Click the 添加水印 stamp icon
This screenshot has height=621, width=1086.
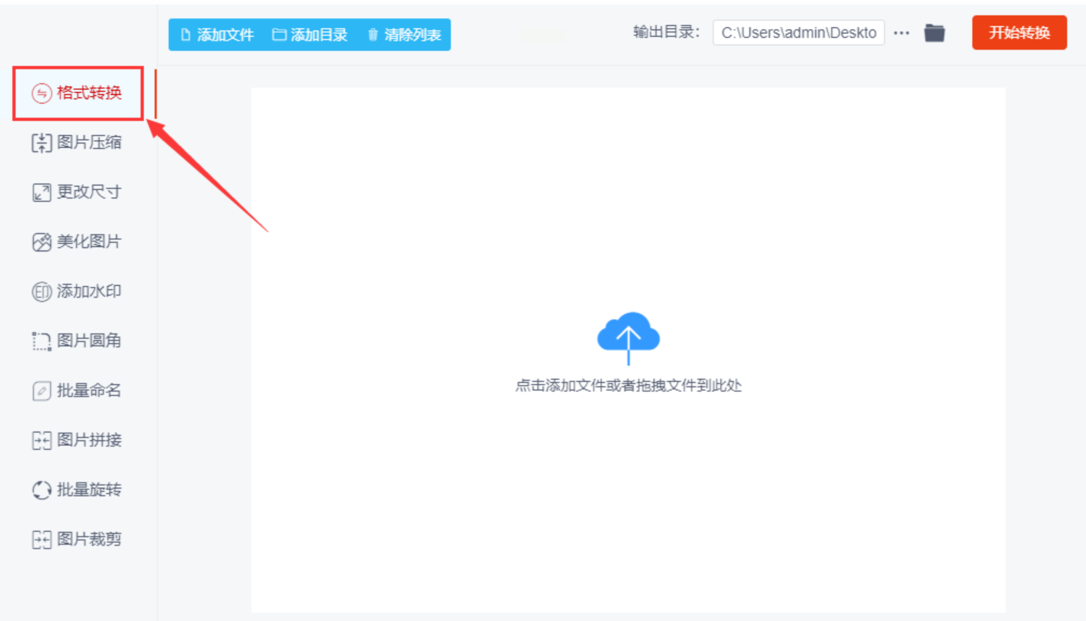point(41,292)
